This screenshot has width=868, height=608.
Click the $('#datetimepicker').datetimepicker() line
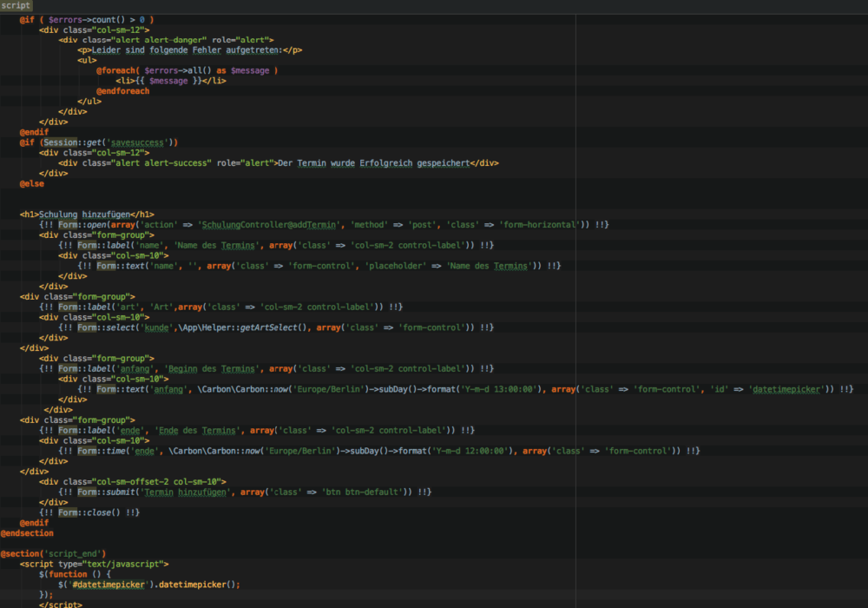[x=149, y=585]
